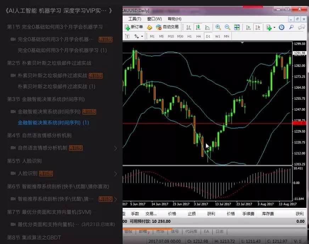This screenshot has width=309, height=244.
Task: Open the periodicity clock icon
Action: click(x=281, y=27)
